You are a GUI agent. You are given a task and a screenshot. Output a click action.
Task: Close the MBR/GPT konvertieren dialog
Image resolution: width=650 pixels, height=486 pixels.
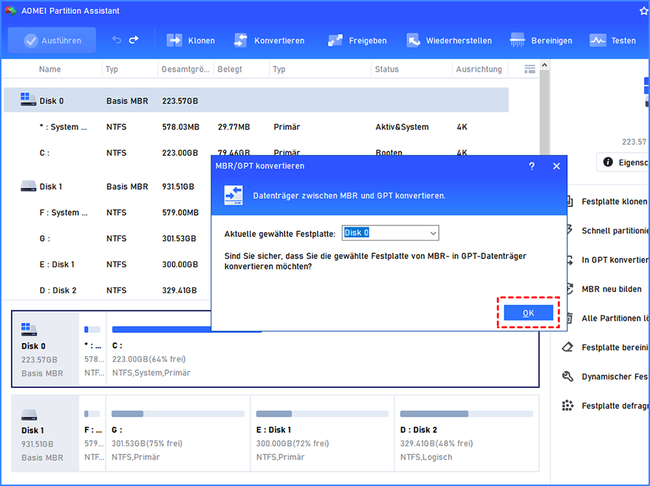(x=556, y=166)
